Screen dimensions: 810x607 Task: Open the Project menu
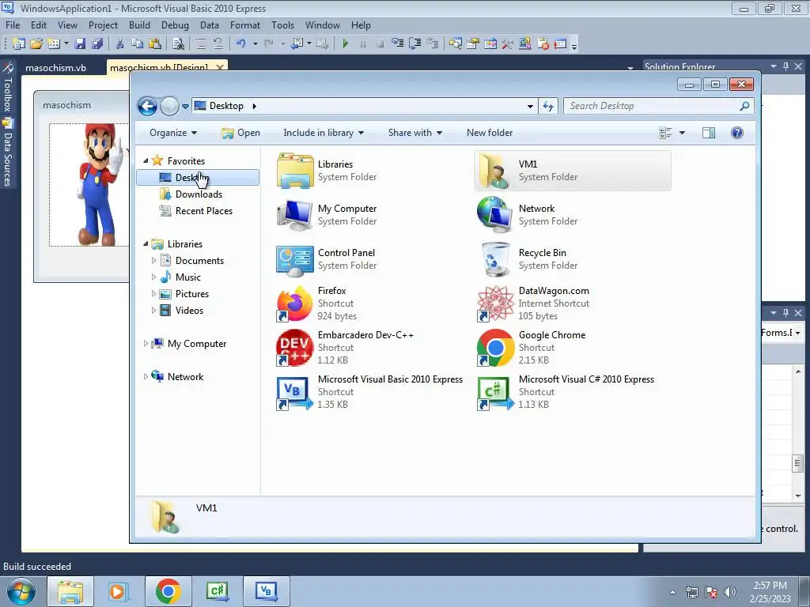coord(103,25)
